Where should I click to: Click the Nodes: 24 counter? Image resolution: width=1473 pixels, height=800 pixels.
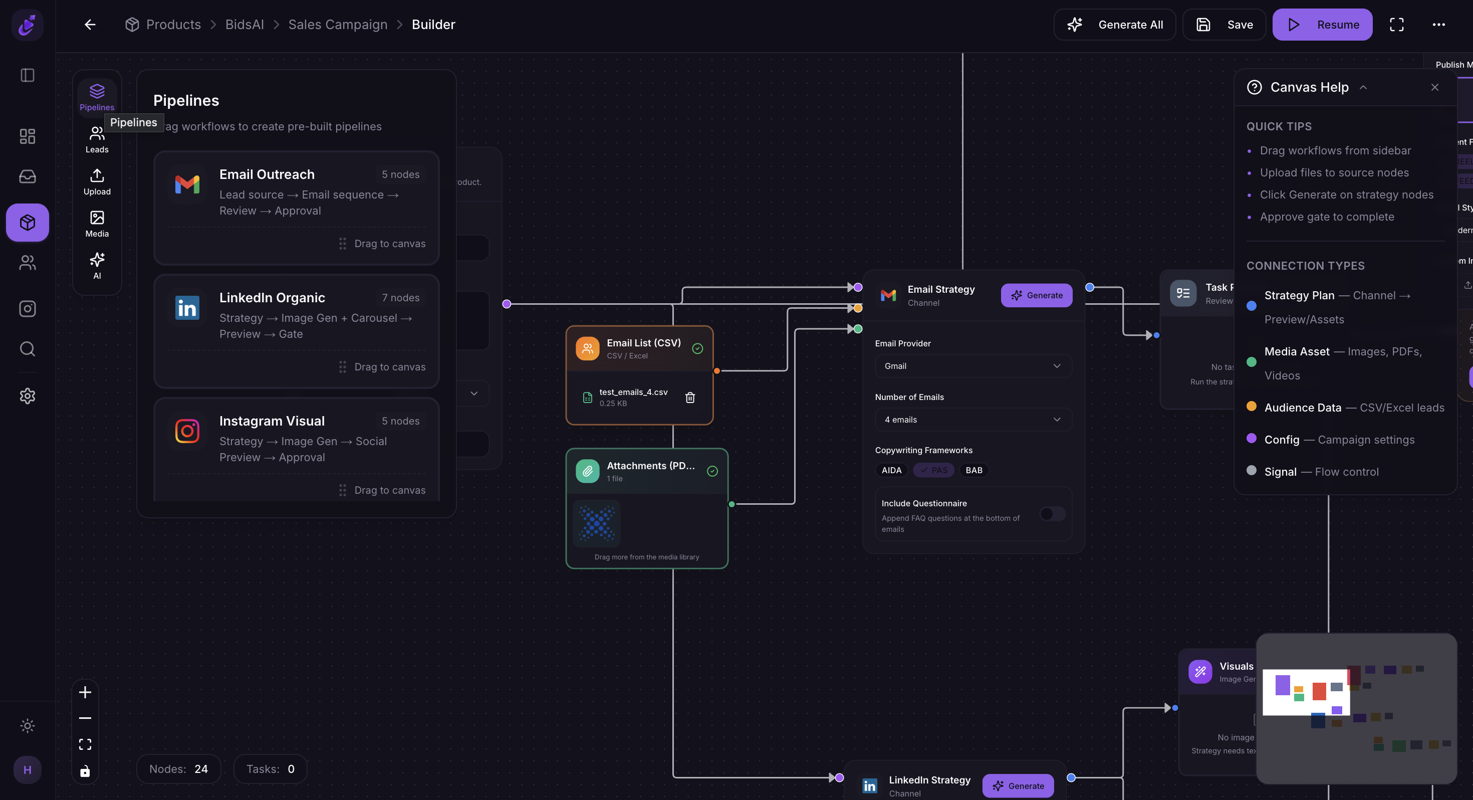[x=178, y=769]
